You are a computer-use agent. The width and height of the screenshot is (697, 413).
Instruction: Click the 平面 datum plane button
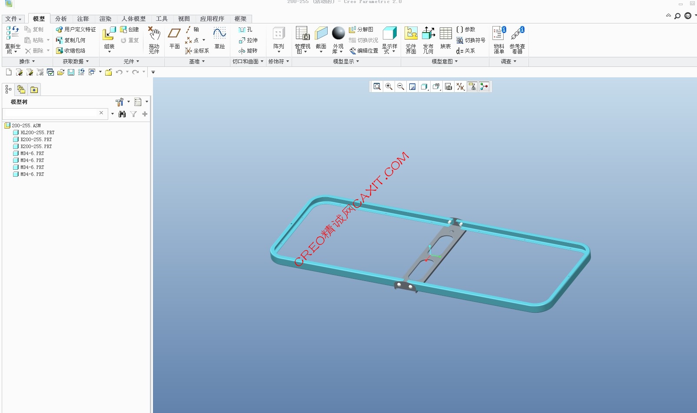click(174, 38)
